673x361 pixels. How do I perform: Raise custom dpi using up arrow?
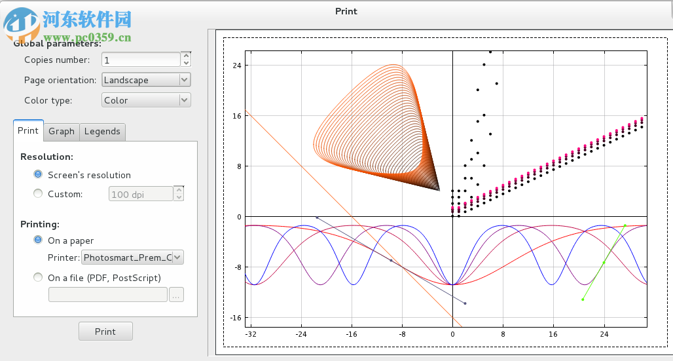179,190
